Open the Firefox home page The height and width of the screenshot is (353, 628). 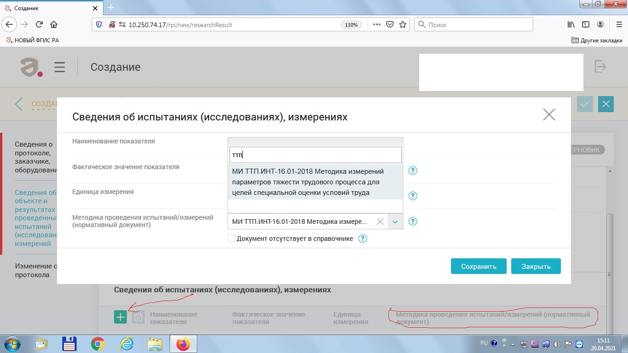tap(54, 25)
